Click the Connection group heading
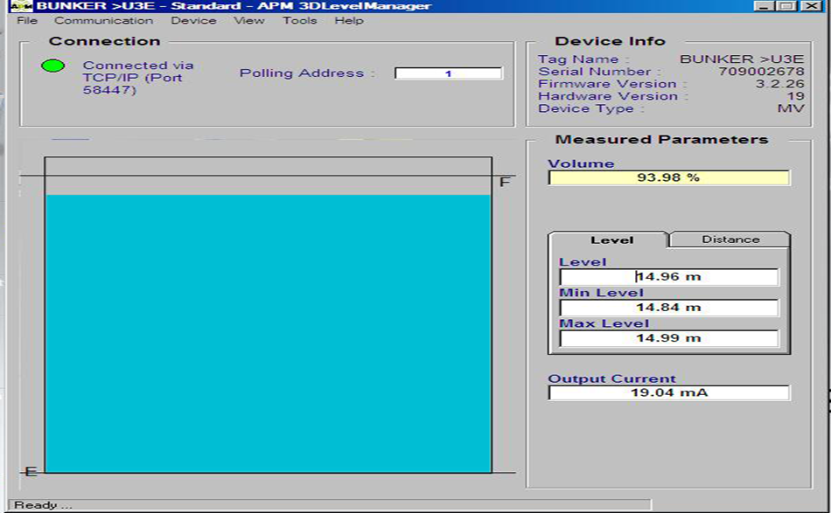This screenshot has width=831, height=513. pos(104,41)
